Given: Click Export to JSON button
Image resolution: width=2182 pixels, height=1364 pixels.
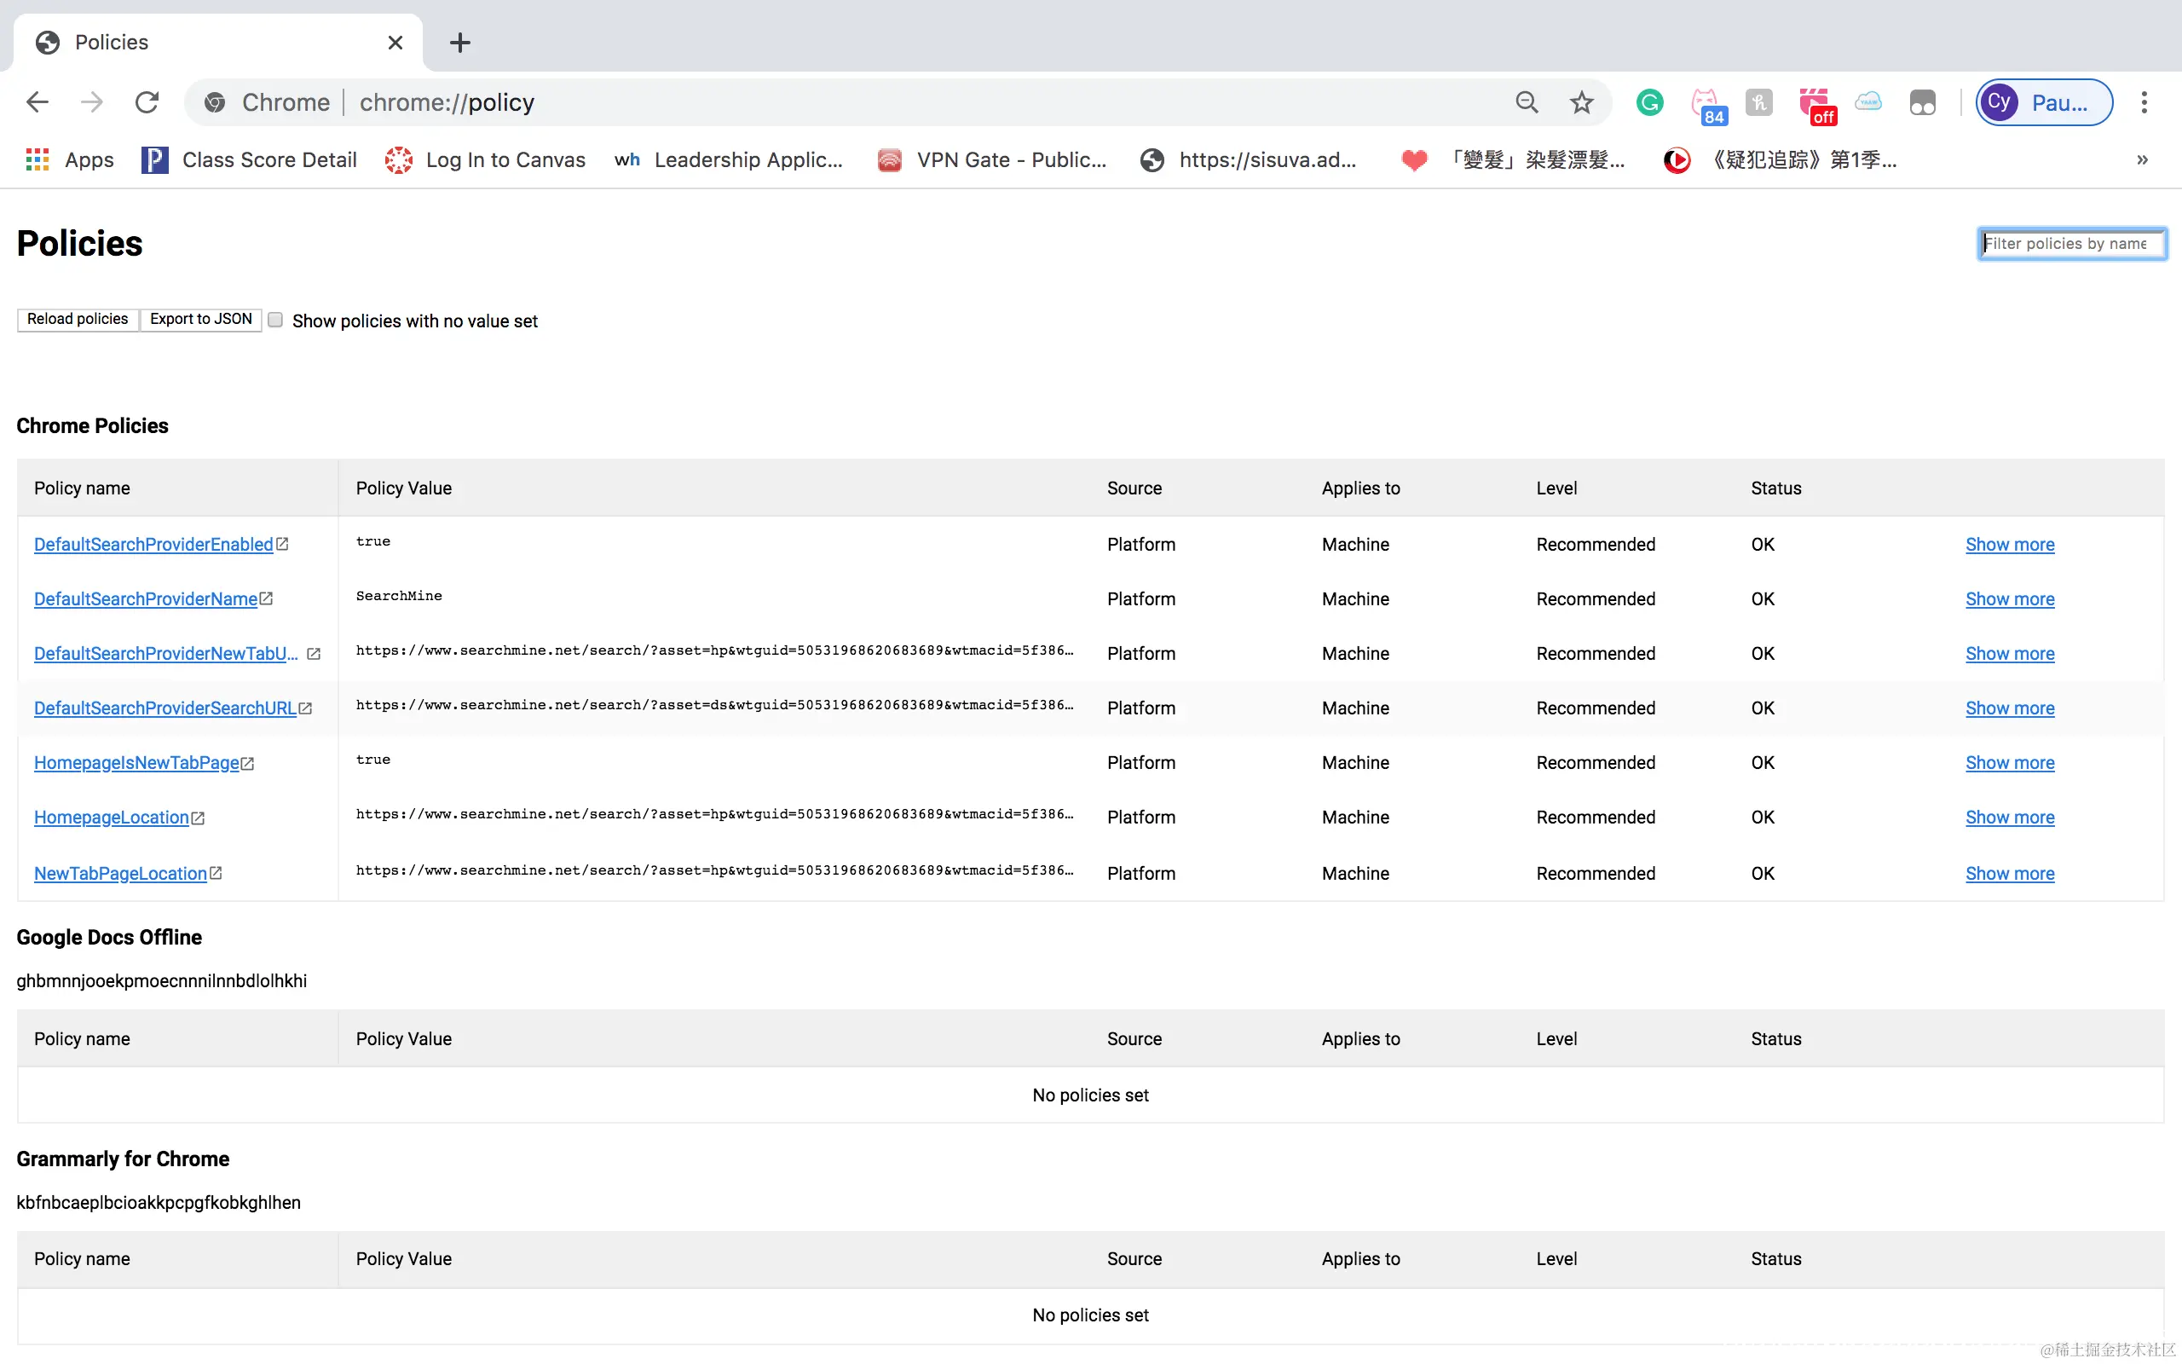Looking at the screenshot, I should 200,320.
